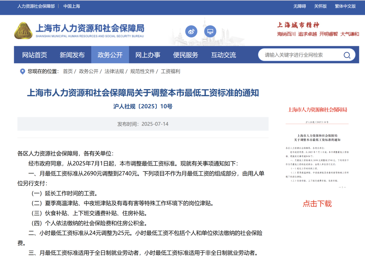Visit 中国上海 link in top bar
Viewport: 365px width, 259px height.
click(x=72, y=6)
